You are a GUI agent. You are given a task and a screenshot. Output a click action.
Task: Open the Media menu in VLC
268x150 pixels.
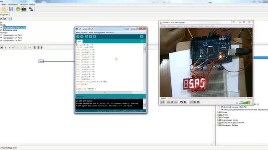163,26
